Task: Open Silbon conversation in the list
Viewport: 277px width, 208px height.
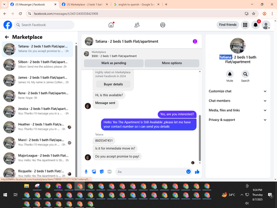Action: (x=38, y=65)
